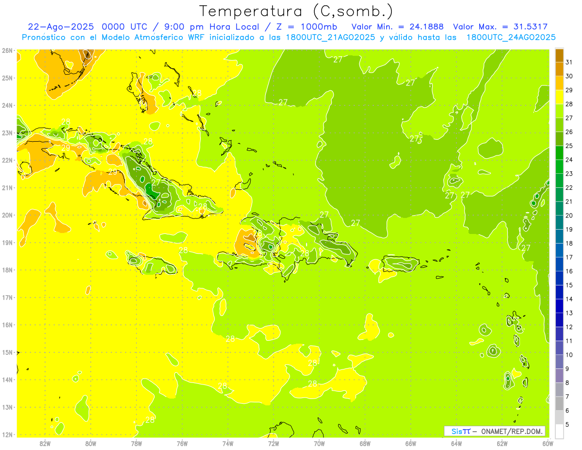Select the "Valor Max. = 31.5317" value
The image size is (582, 450).
coord(501,27)
